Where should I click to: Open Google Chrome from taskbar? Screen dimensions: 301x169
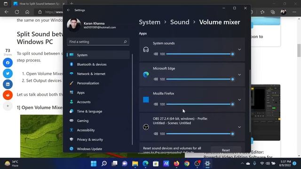[x=187, y=163]
